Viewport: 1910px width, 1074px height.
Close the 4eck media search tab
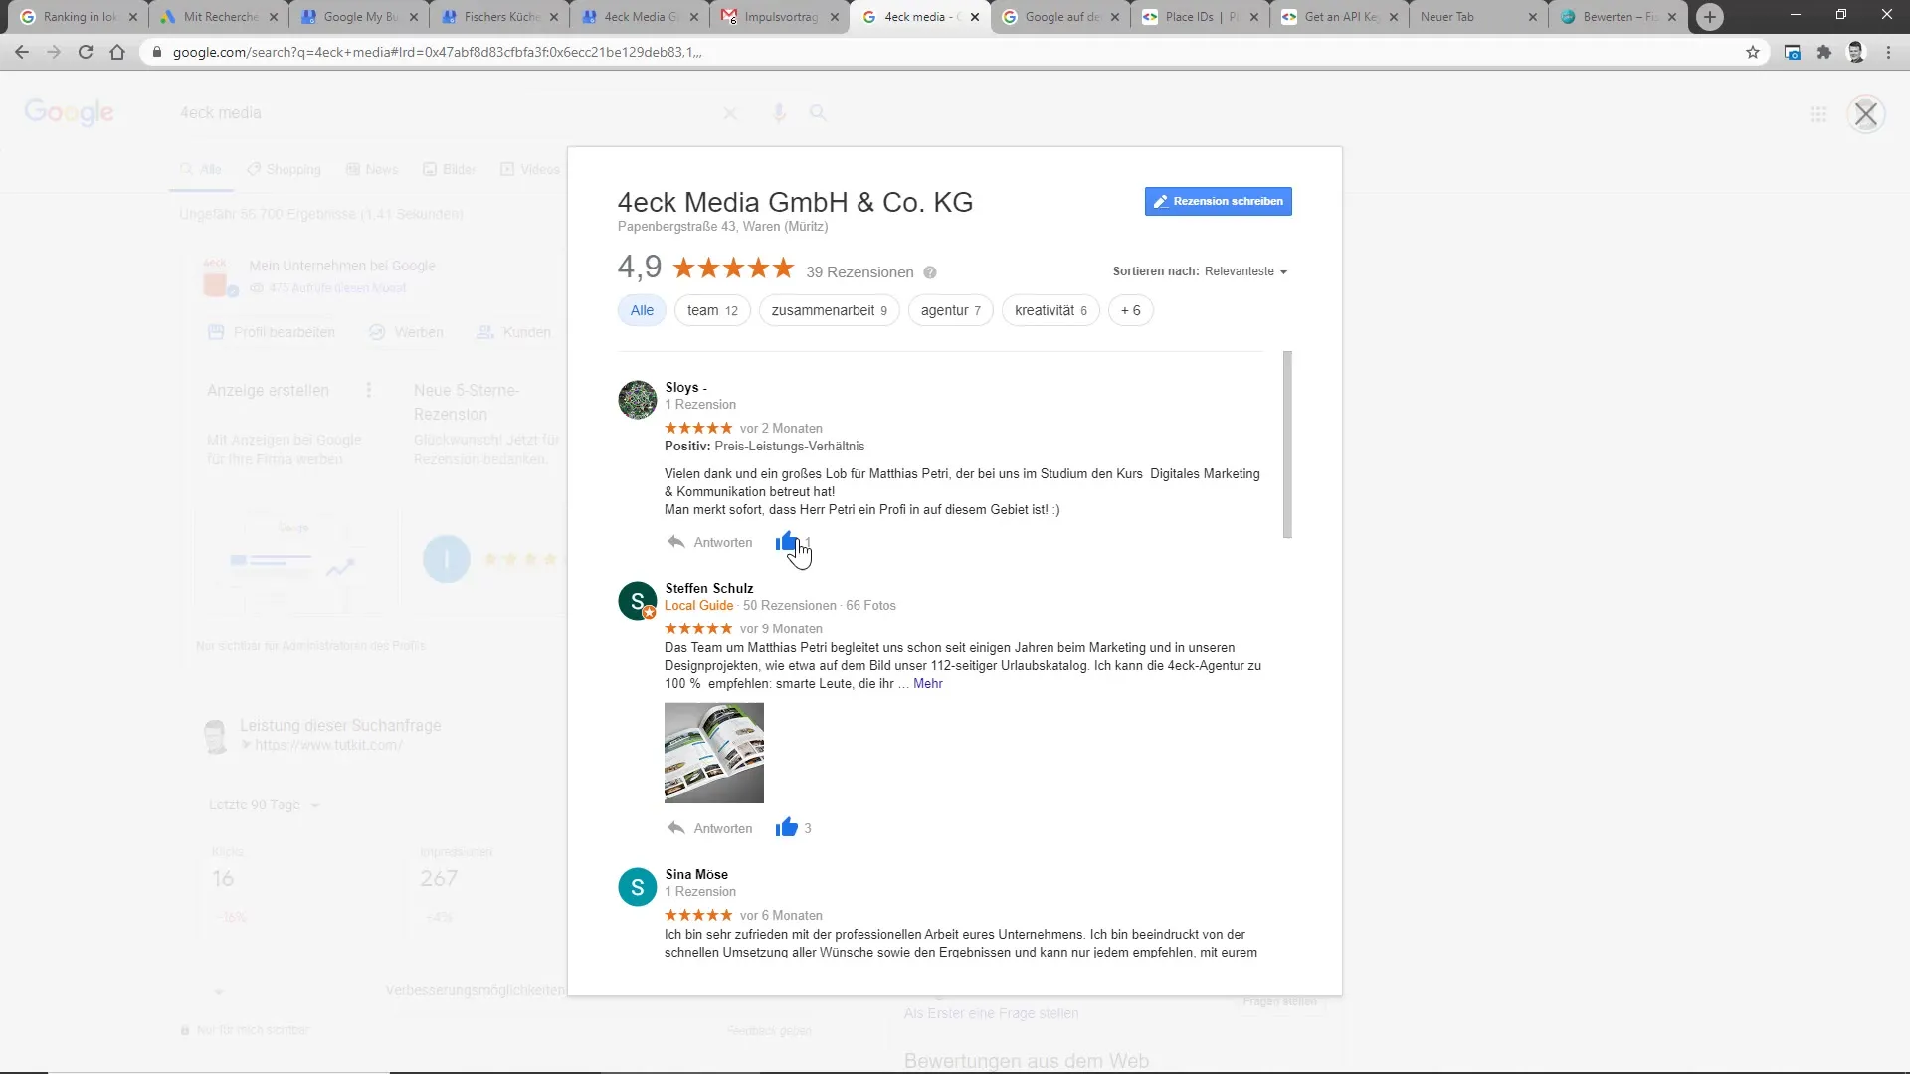975,17
